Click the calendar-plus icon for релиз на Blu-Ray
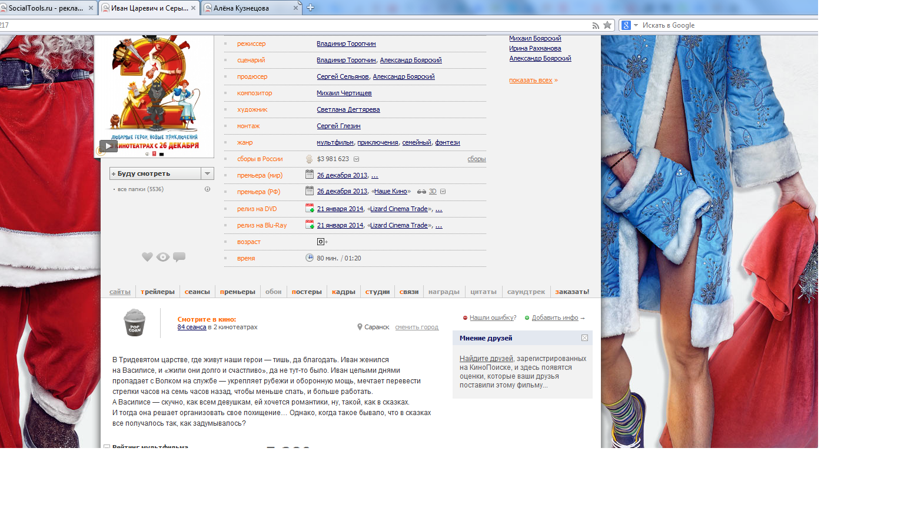Screen dimensions: 904x508 tap(310, 224)
